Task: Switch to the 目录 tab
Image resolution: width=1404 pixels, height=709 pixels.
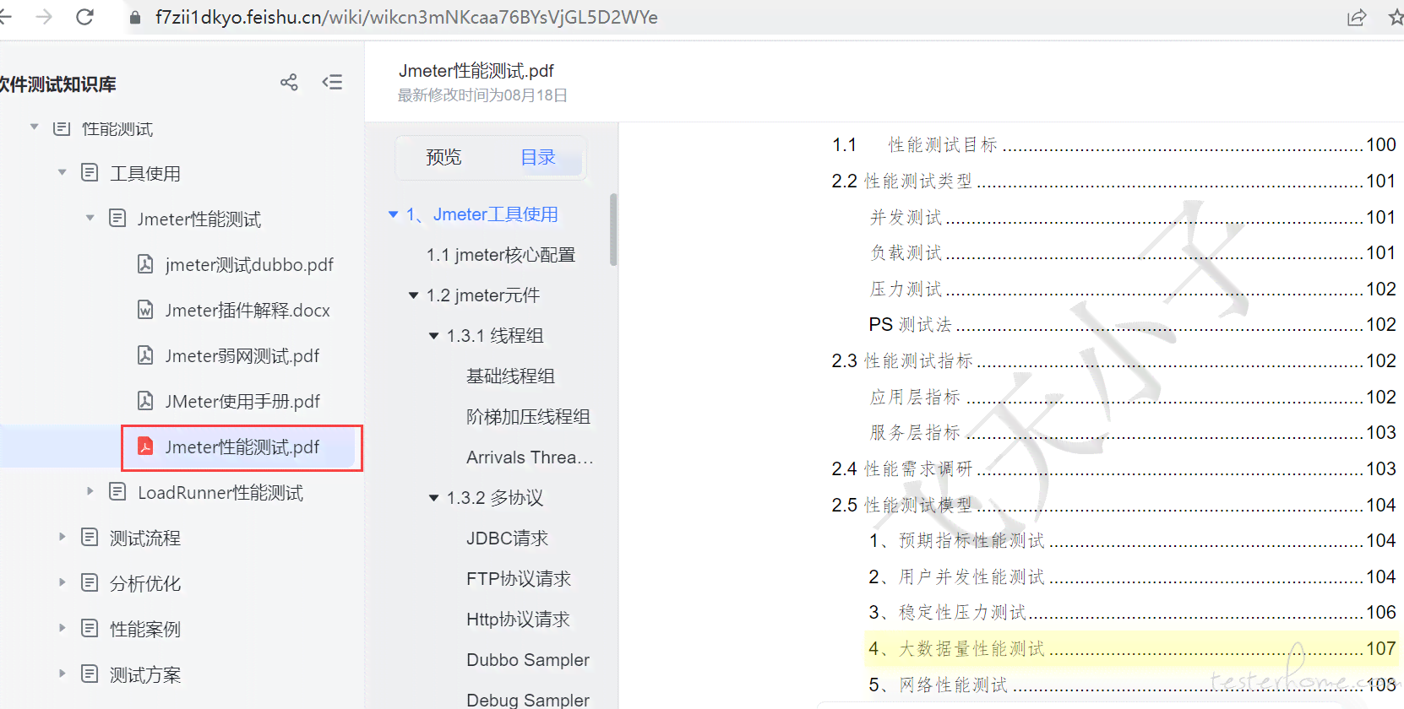Action: pos(538,158)
